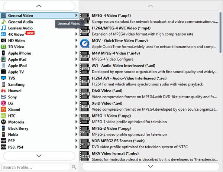The height and width of the screenshot is (172, 223).
Task: Click the Xiaomi orange logo icon
Action: point(3,109)
